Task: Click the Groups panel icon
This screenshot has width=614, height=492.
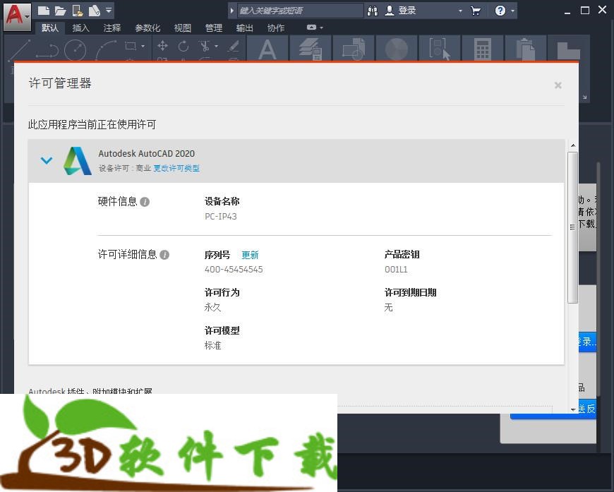Action: coord(440,49)
